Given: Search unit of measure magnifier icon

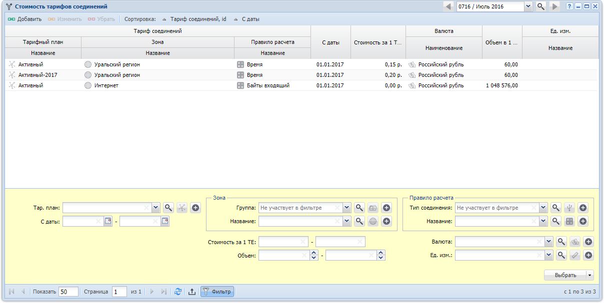Looking at the screenshot, I should tap(561, 255).
